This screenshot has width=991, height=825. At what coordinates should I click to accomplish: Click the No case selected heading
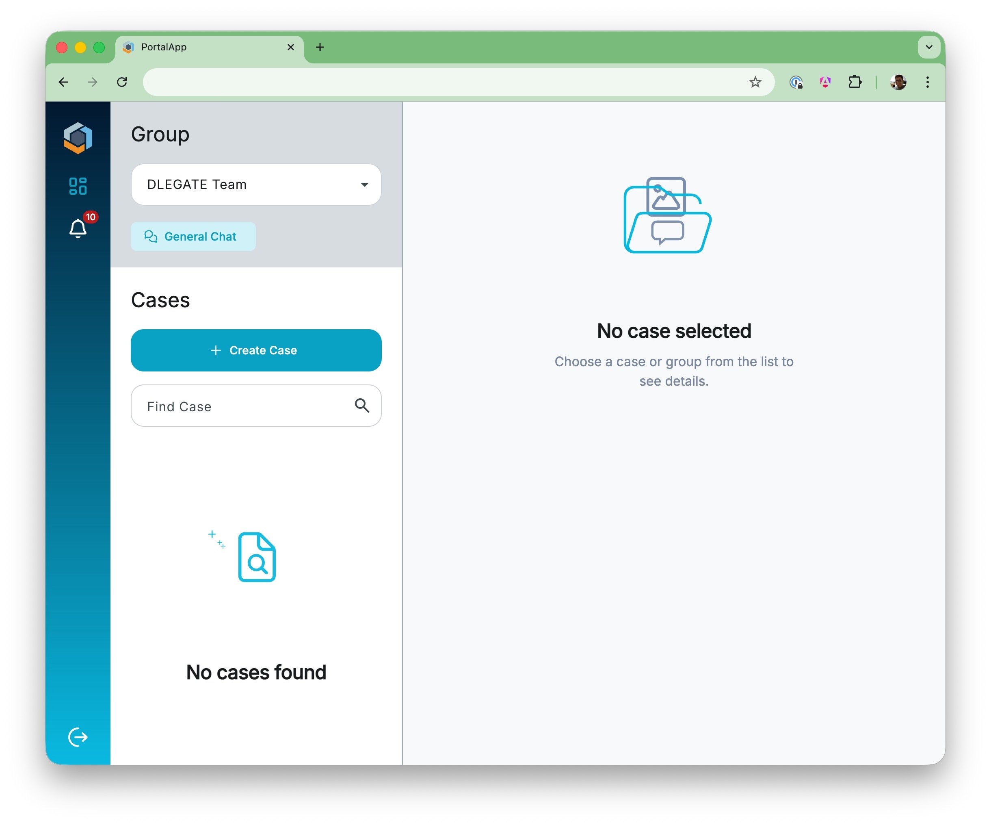674,331
